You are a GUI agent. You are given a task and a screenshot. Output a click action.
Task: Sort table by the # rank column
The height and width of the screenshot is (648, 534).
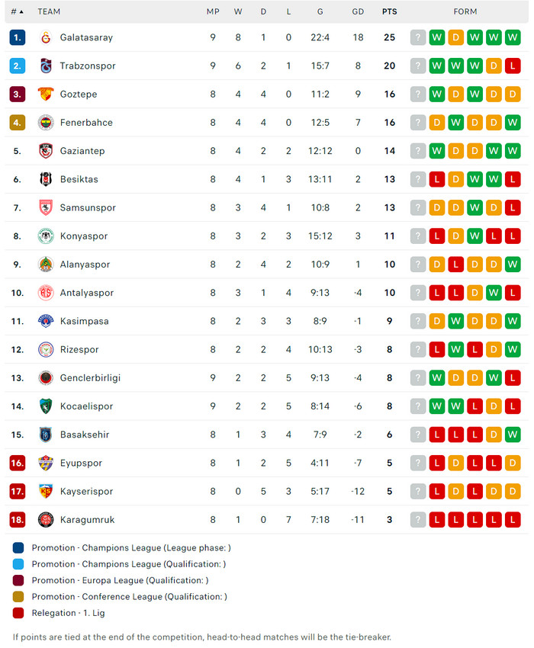pos(17,11)
